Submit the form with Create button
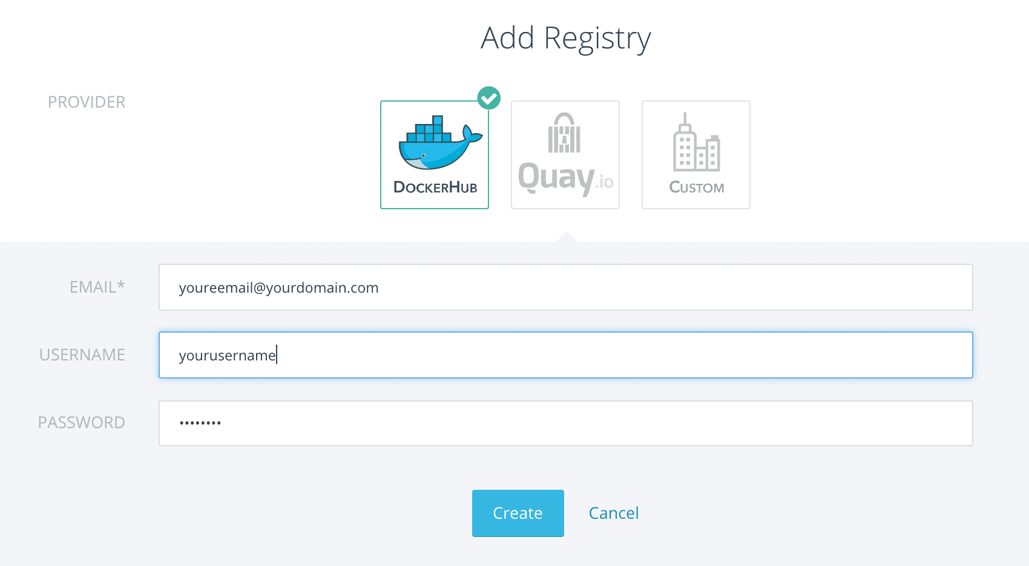The image size is (1029, 566). coord(518,513)
